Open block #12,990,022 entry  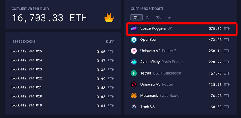tap(63, 78)
